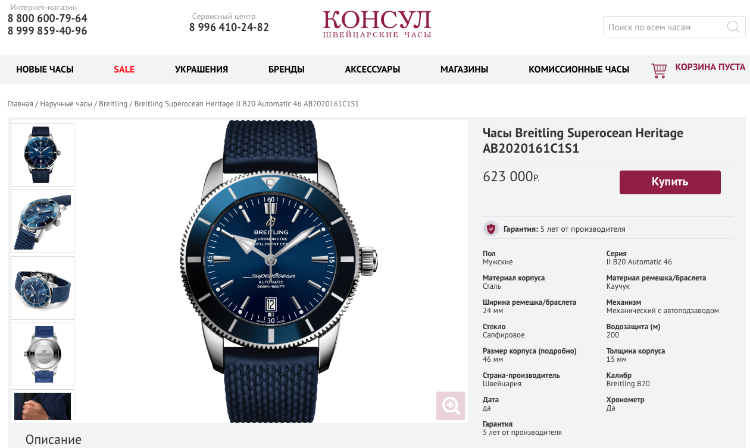Click the warranty shield icon
Screen dimensions: 750x448
(490, 229)
